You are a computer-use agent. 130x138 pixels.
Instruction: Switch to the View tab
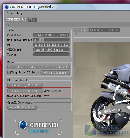32,19
